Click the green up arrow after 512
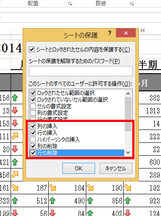The width and height of the screenshot is (161, 216). click(x=53, y=200)
